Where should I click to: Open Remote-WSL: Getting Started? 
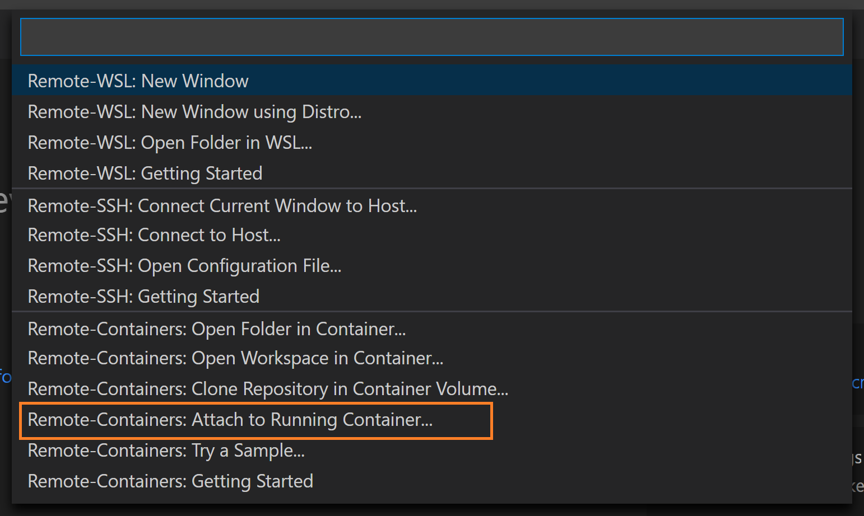[x=431, y=173]
